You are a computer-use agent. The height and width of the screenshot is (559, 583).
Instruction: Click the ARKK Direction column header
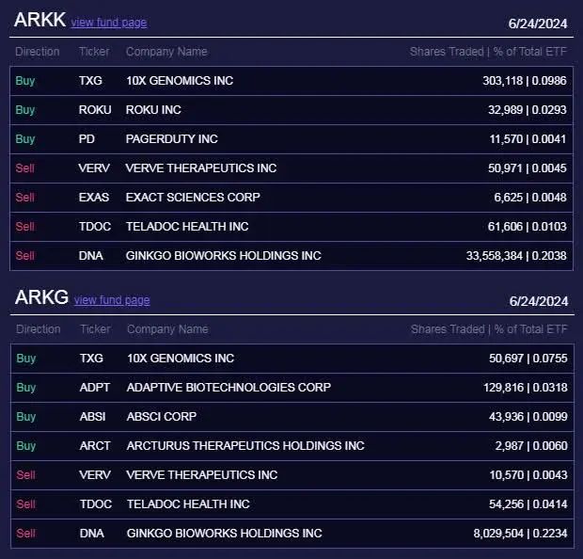point(38,52)
